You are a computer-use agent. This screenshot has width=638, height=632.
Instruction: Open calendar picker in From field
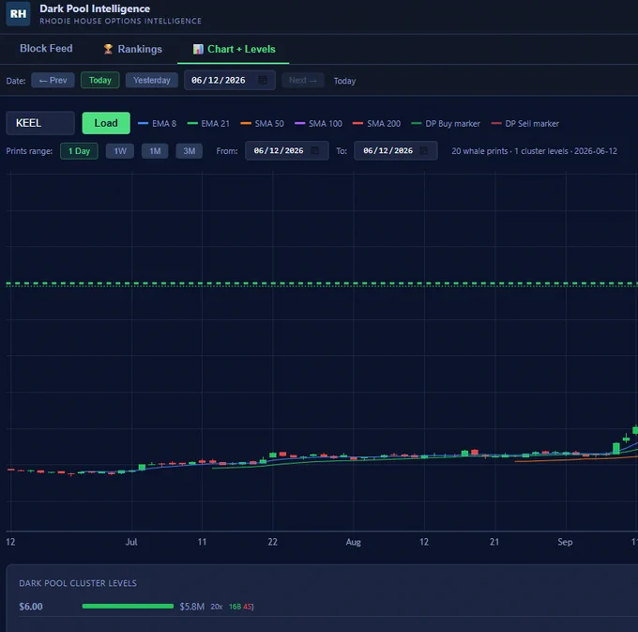coord(314,150)
